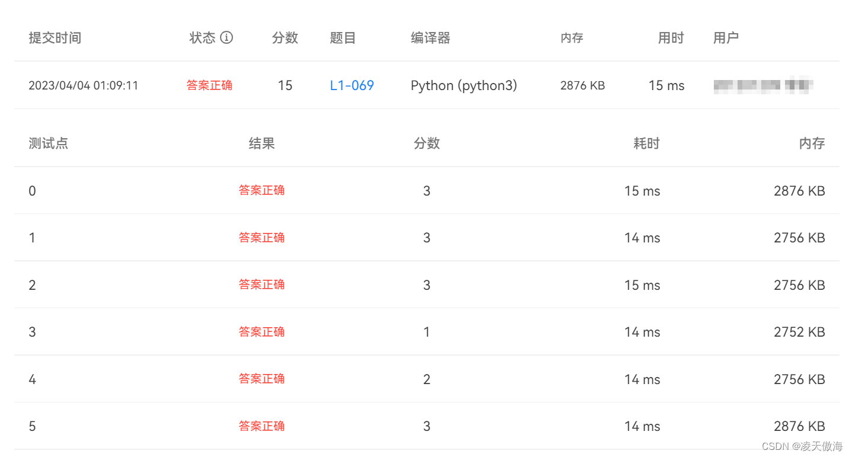The width and height of the screenshot is (852, 457).
Task: Select the blurred username in the submission row
Action: [x=763, y=85]
